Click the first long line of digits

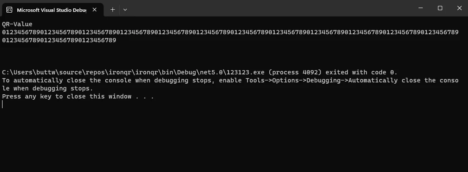(x=230, y=32)
